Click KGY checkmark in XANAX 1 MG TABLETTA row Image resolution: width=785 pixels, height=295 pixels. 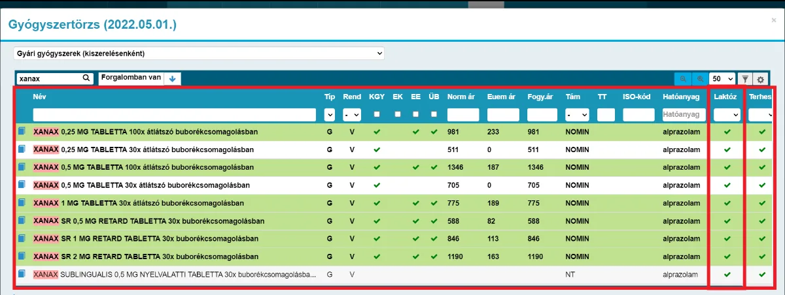pyautogui.click(x=376, y=203)
